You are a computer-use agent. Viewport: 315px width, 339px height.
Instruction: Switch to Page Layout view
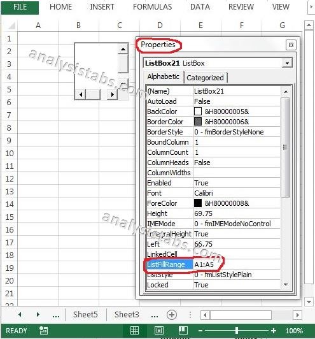(159, 331)
